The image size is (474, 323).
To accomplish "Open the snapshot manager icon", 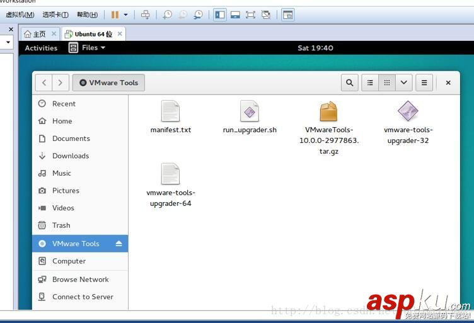I will click(198, 14).
